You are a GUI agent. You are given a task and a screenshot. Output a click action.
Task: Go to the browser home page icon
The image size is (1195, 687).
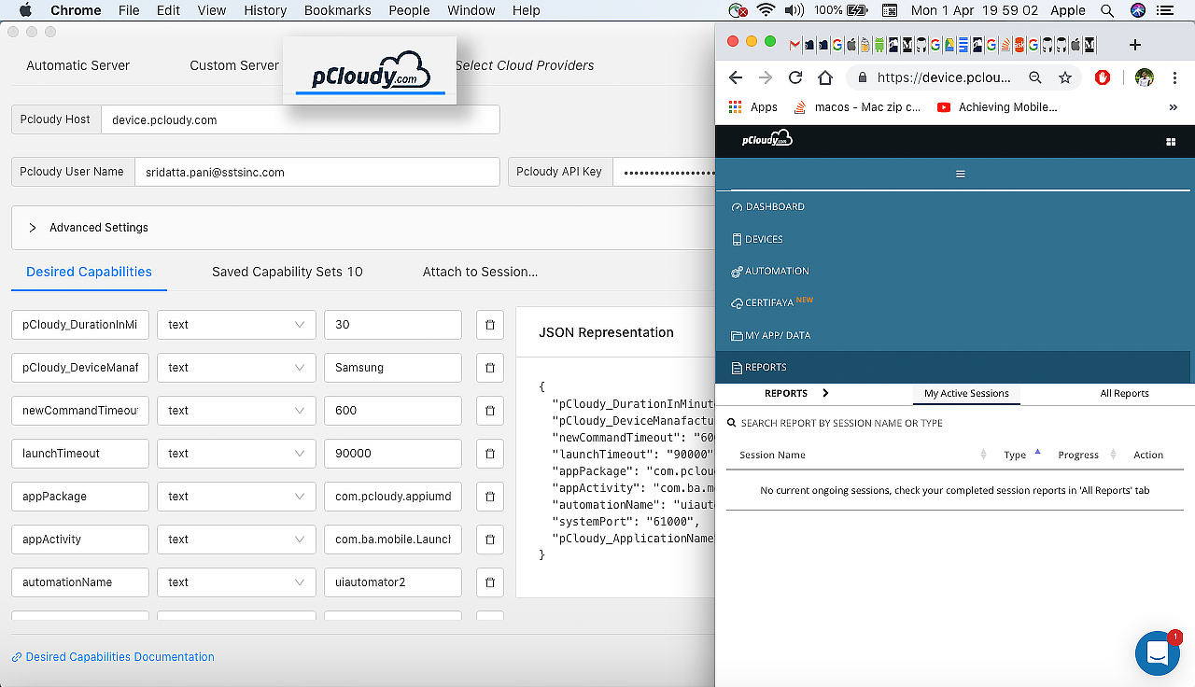point(825,77)
